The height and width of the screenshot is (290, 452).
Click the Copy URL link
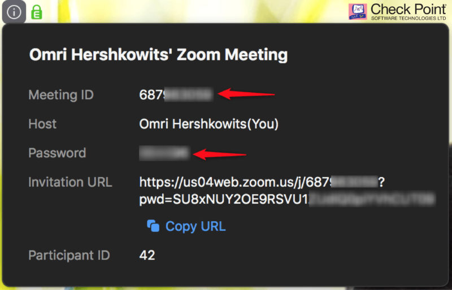pos(195,226)
